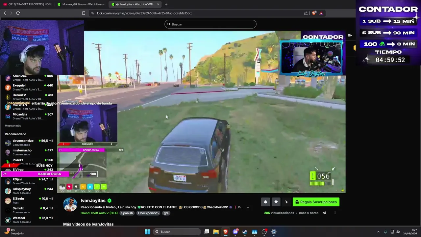Screen dimensions: 421x237
Task: Open Brave browser from the taskbar
Action: pos(226,232)
